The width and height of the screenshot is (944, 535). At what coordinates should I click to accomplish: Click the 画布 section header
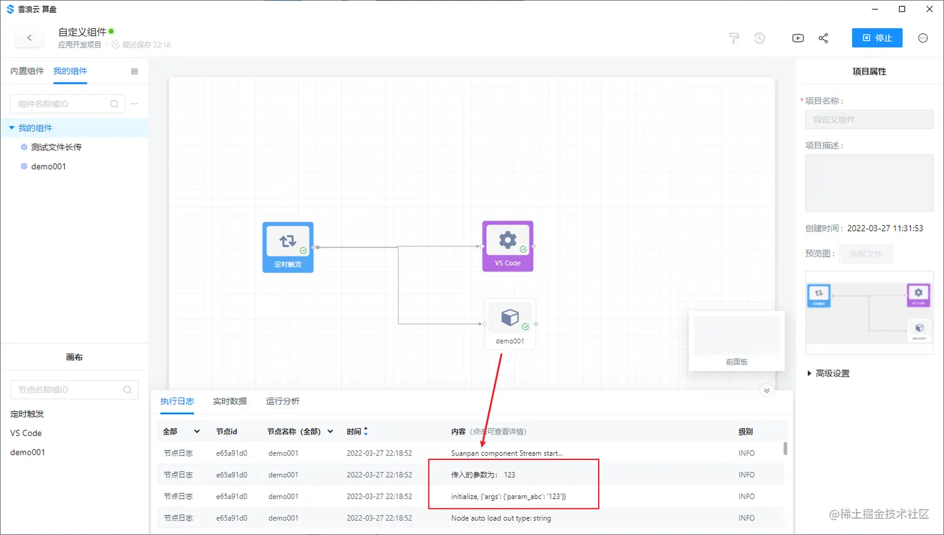click(x=74, y=357)
